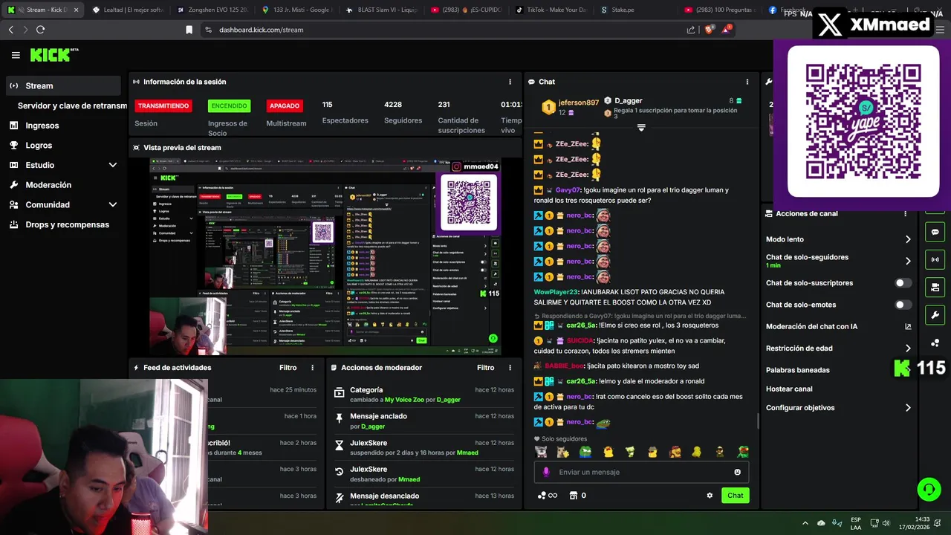Viewport: 951px width, 535px height.
Task: Click the purple microphone icon in chat input
Action: 546,472
